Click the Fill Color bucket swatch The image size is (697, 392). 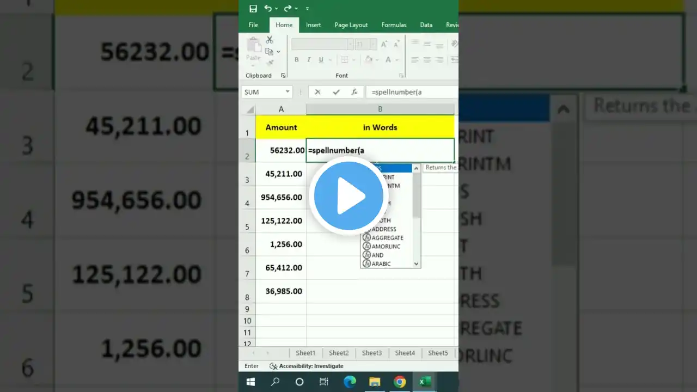point(369,60)
